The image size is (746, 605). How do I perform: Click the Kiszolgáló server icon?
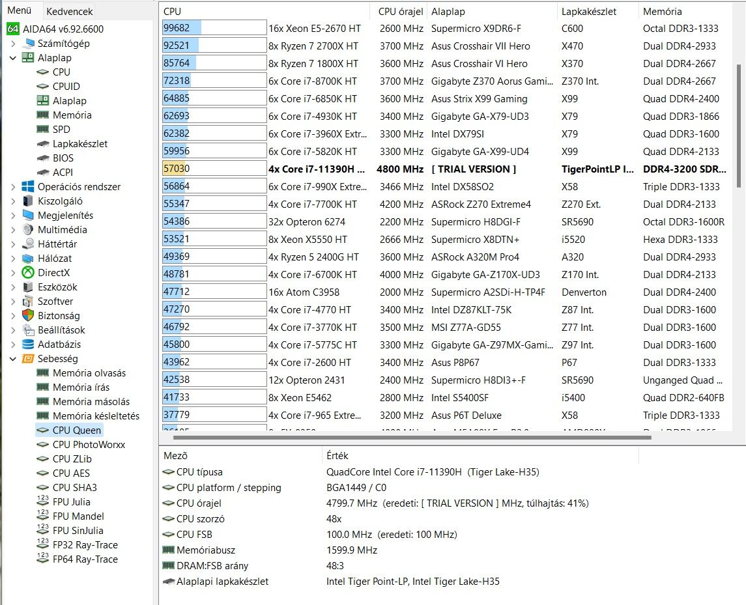click(28, 201)
